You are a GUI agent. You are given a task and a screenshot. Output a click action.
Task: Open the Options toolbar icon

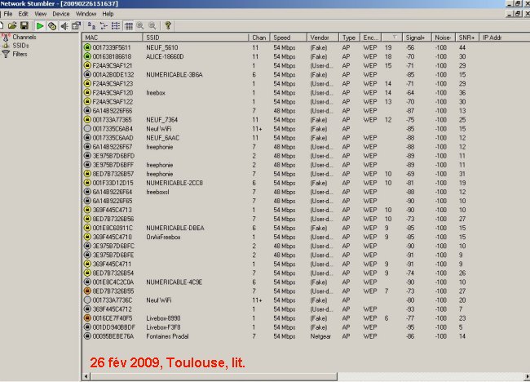coord(76,26)
